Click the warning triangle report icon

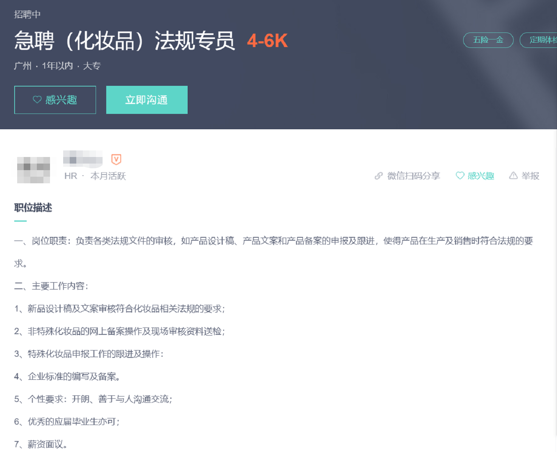point(513,176)
